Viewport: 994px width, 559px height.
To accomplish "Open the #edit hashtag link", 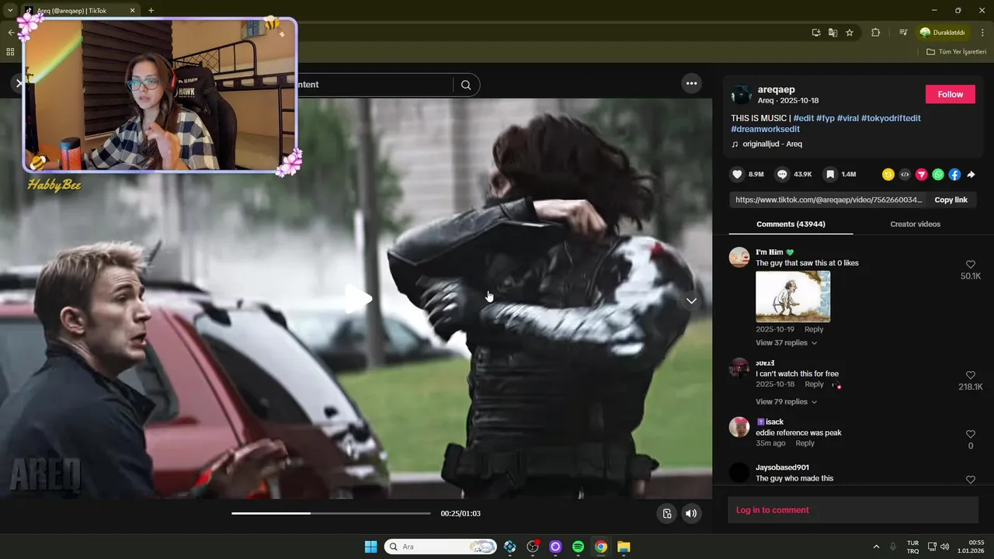I will (x=803, y=118).
